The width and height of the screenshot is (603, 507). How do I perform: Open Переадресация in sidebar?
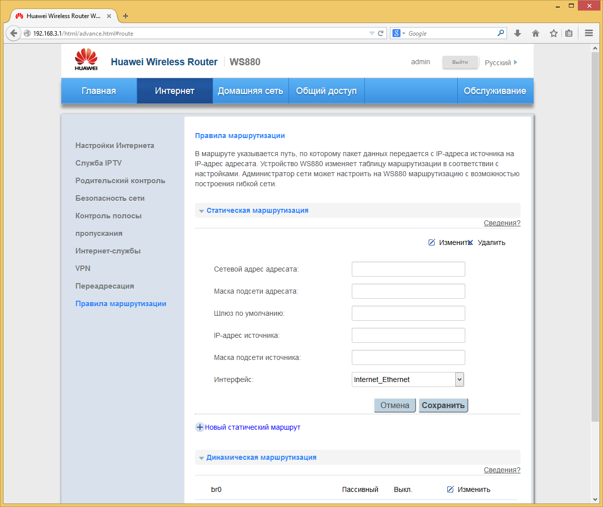(x=105, y=286)
